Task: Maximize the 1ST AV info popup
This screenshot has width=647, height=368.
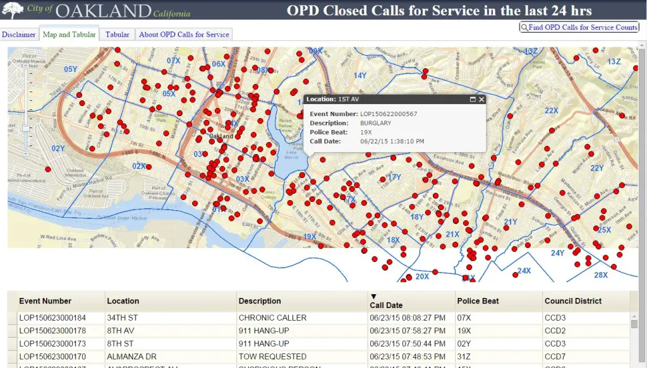Action: pos(473,99)
